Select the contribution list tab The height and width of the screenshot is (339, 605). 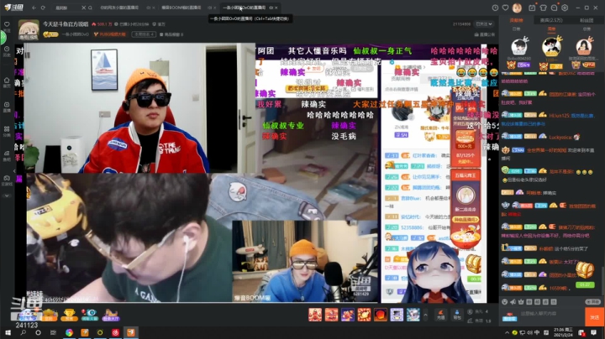pos(516,20)
